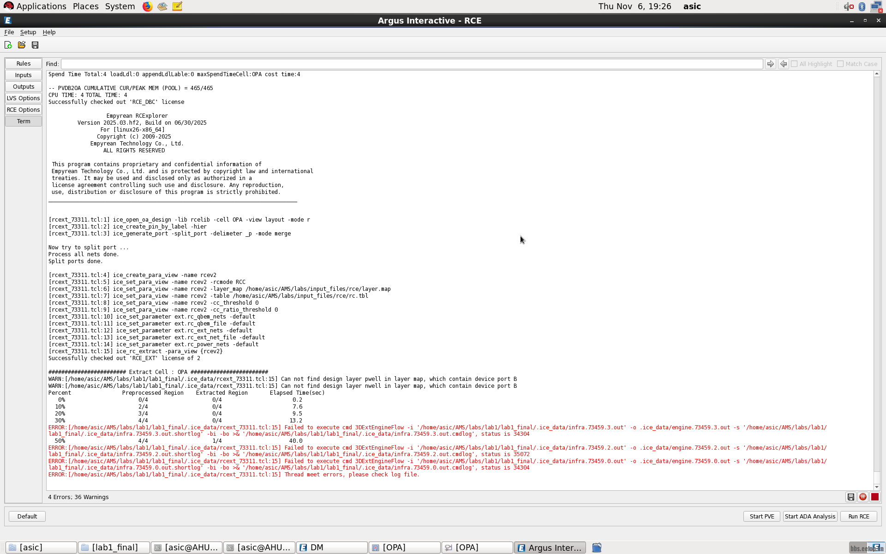Open the Setup menu

[28, 32]
